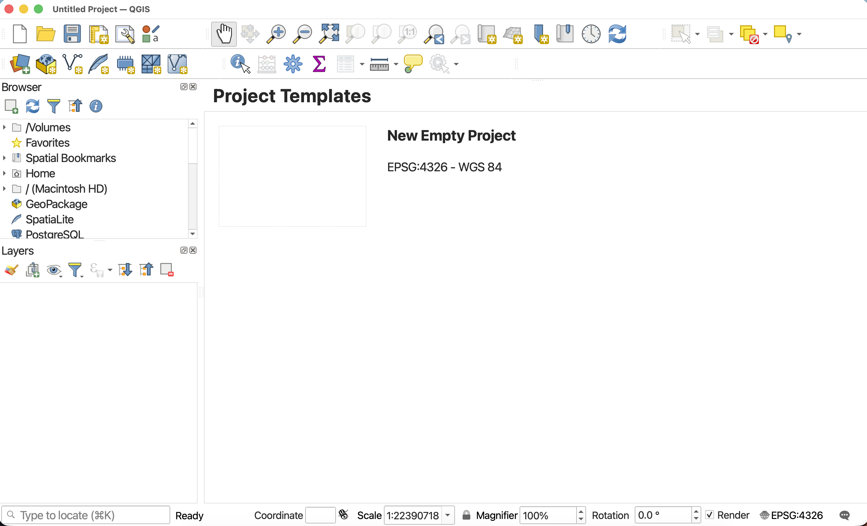Save the project with the floppy disk icon
Image resolution: width=867 pixels, height=526 pixels.
point(72,34)
